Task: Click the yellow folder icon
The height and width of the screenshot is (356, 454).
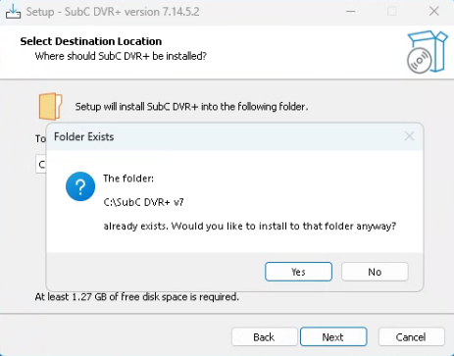Action: click(x=50, y=106)
